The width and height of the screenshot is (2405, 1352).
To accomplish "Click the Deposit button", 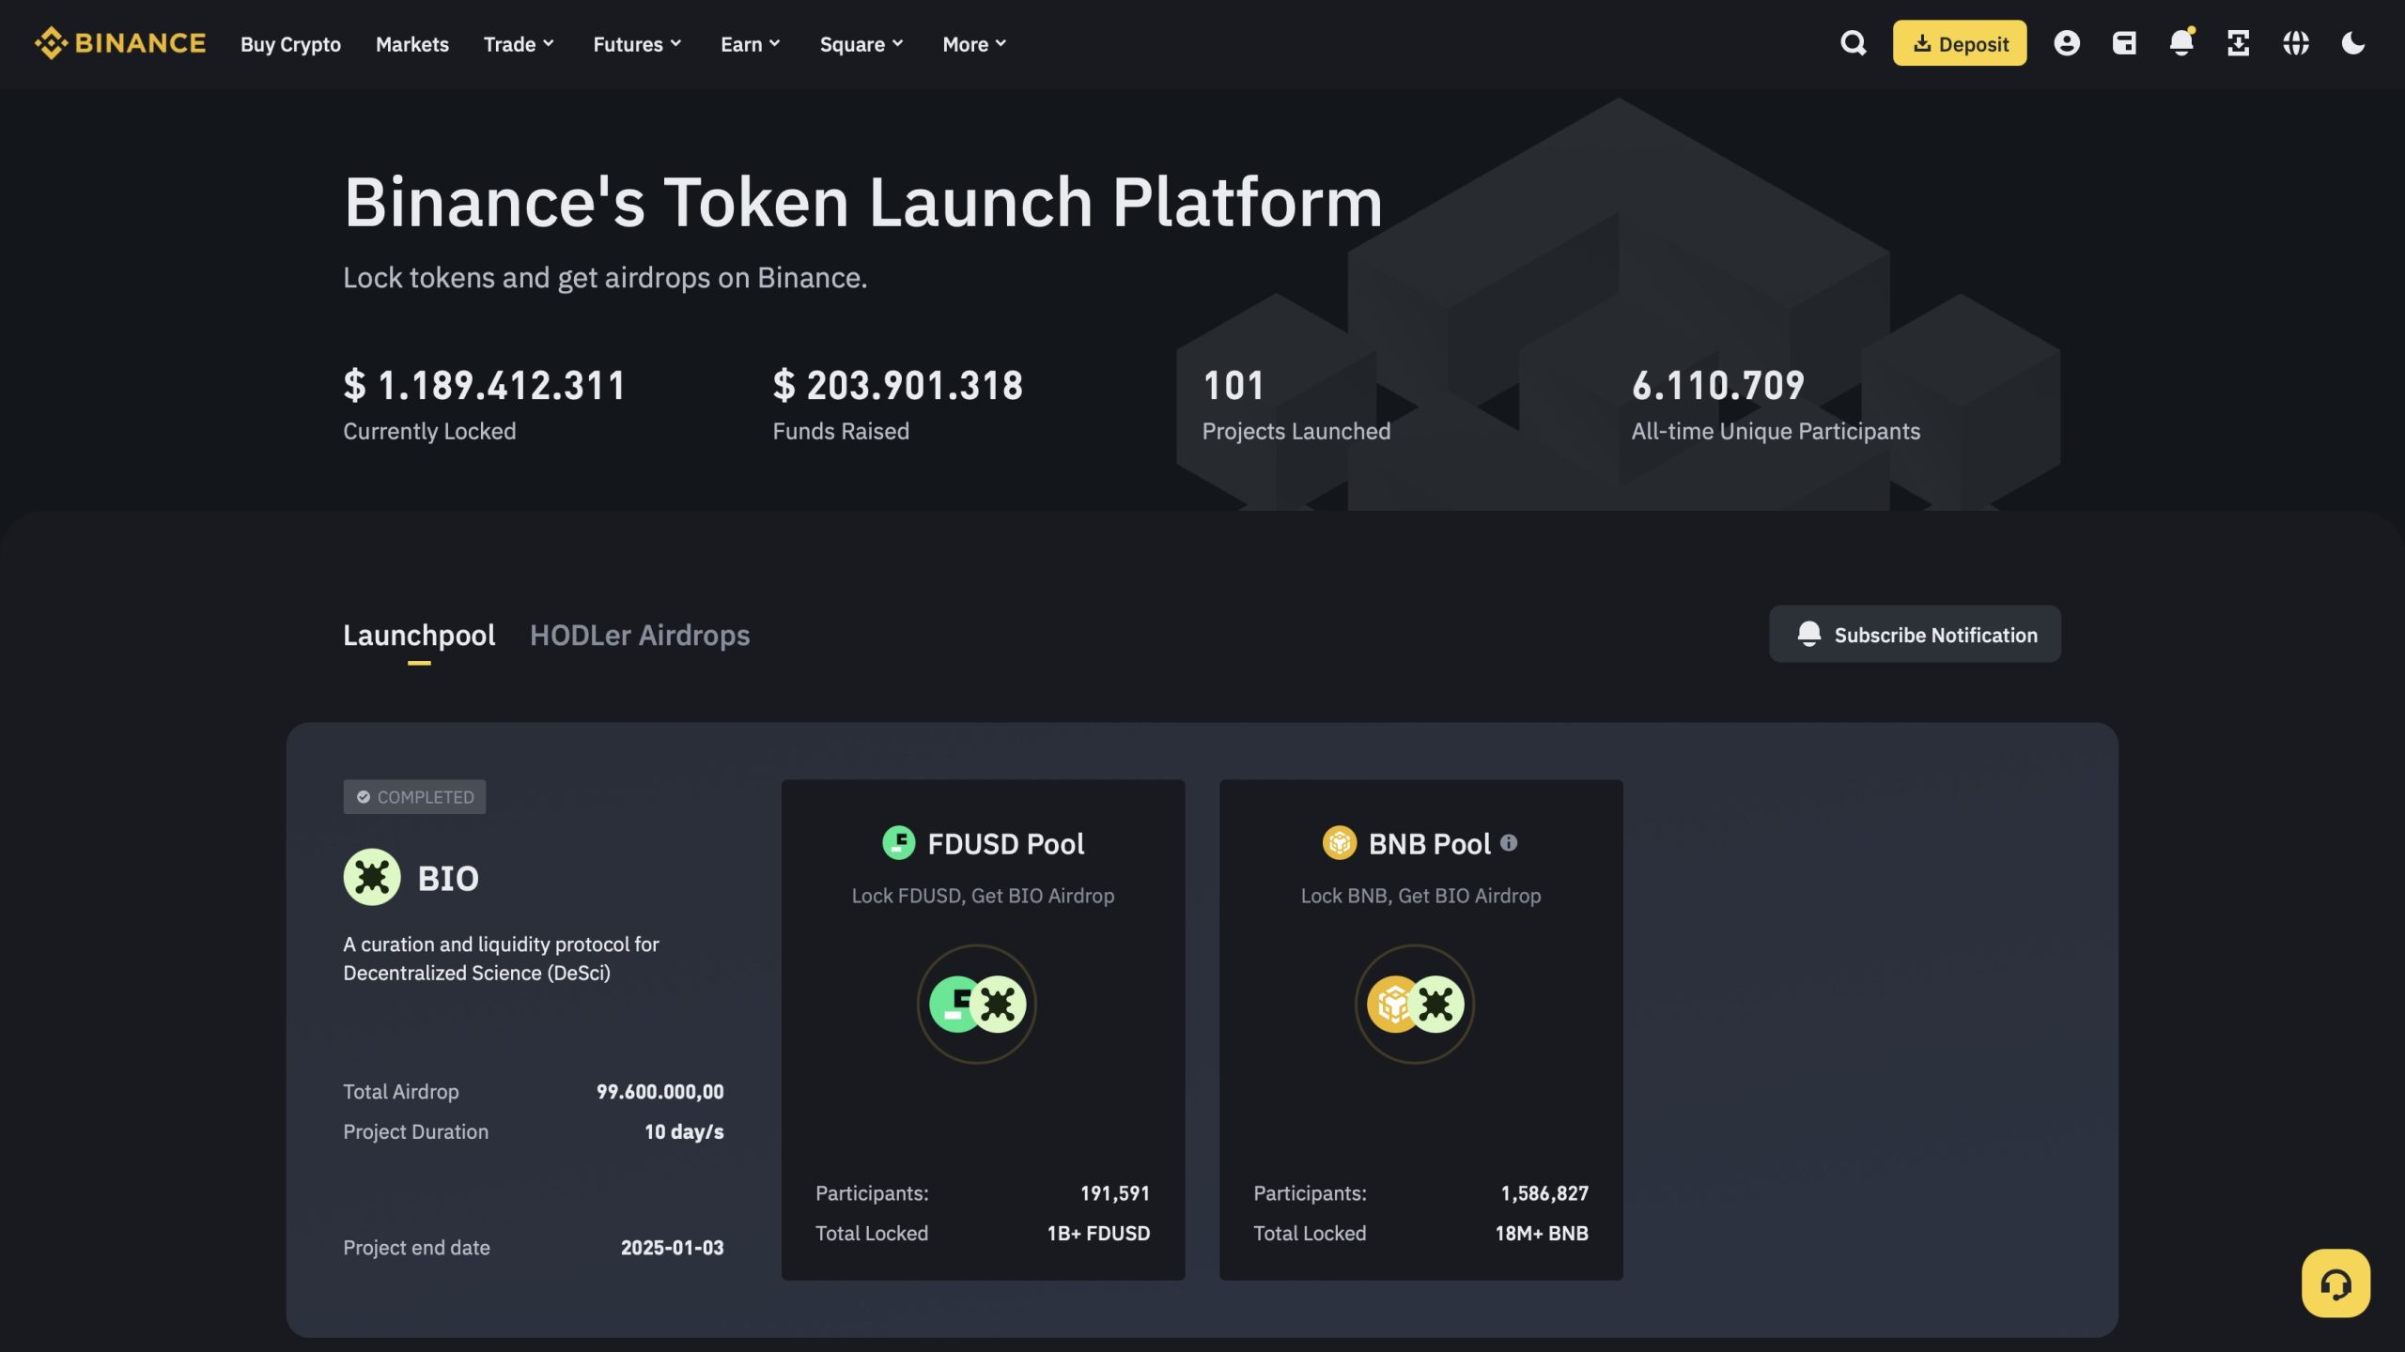I will click(x=1960, y=43).
